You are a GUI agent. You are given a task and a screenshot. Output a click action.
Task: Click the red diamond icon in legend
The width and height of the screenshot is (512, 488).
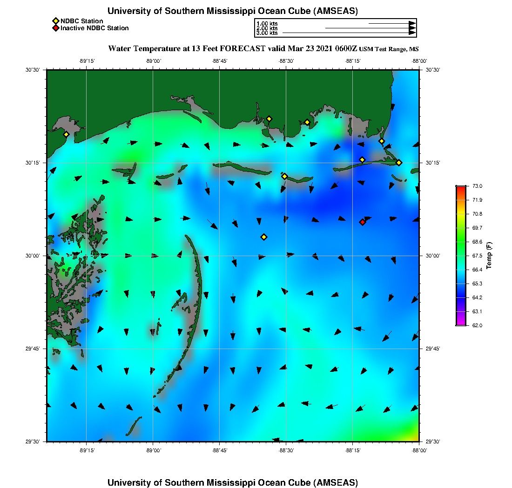(55, 28)
